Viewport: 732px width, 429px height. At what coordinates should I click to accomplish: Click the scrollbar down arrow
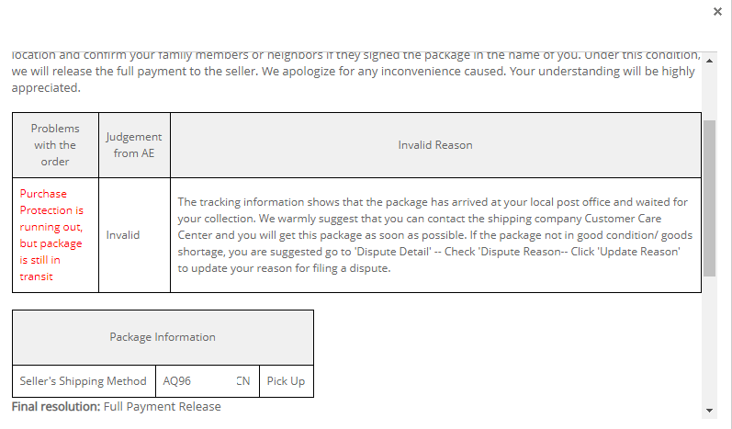click(708, 409)
